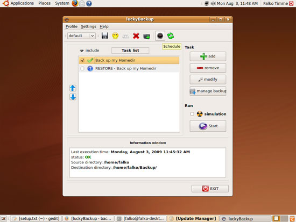The image size is (296, 222).
Task: Switch to falko@falko-desktop terminal in taskbar
Action: pos(140,218)
